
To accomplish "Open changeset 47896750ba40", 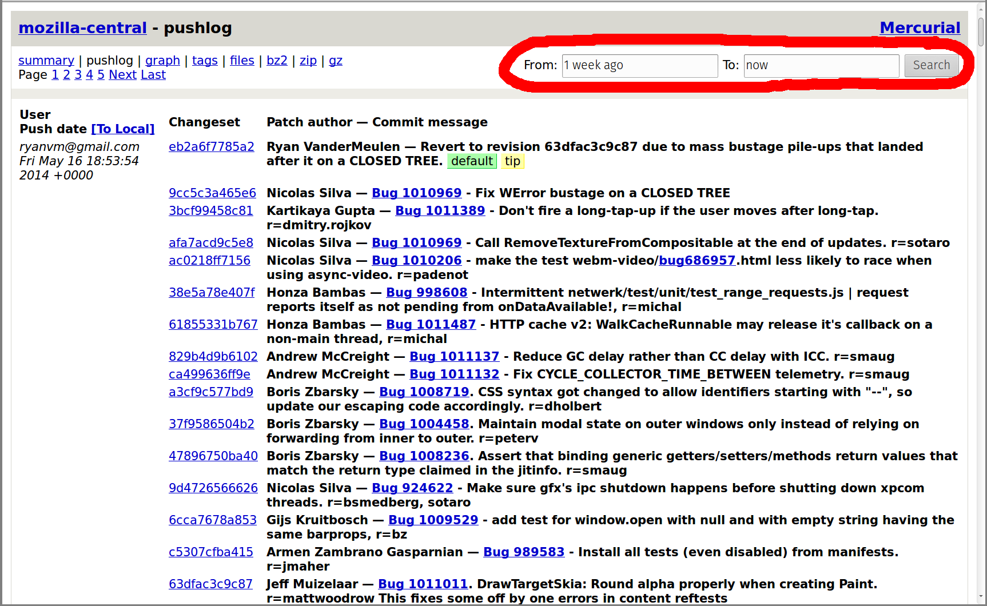I will click(213, 456).
